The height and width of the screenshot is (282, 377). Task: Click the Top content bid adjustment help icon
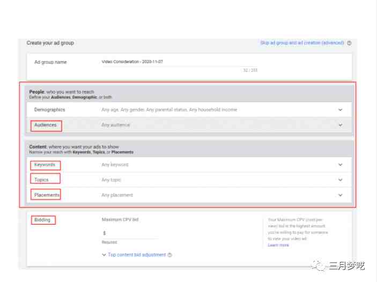pyautogui.click(x=170, y=255)
